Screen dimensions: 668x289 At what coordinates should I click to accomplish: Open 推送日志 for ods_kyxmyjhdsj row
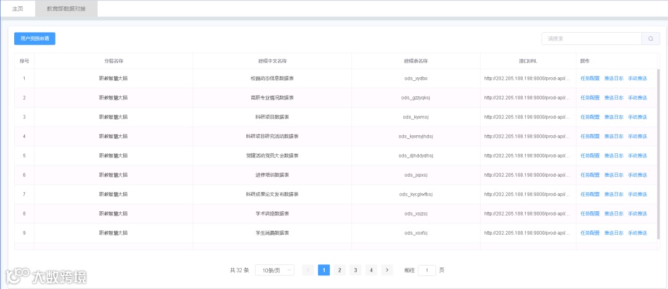(x=614, y=136)
